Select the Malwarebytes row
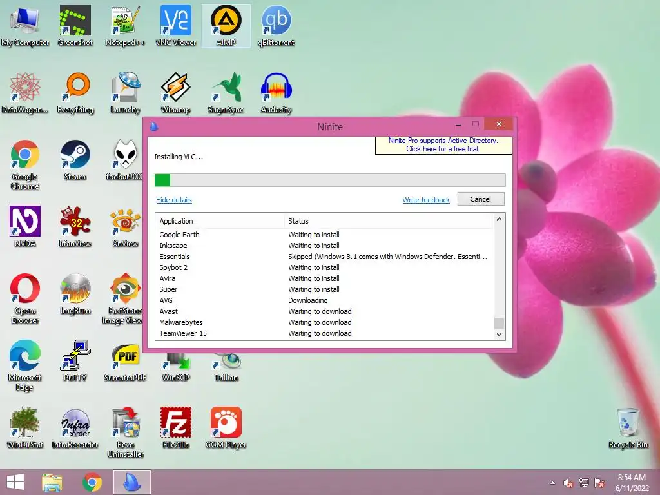Image resolution: width=660 pixels, height=495 pixels. 324,322
